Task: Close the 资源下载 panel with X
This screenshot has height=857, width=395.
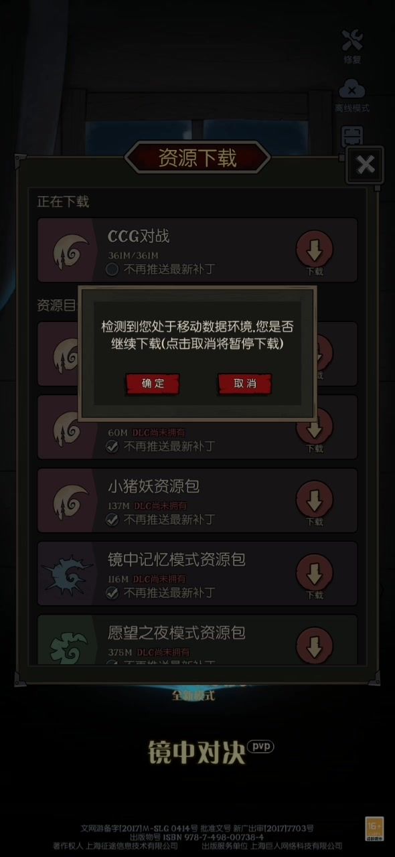Action: [365, 164]
